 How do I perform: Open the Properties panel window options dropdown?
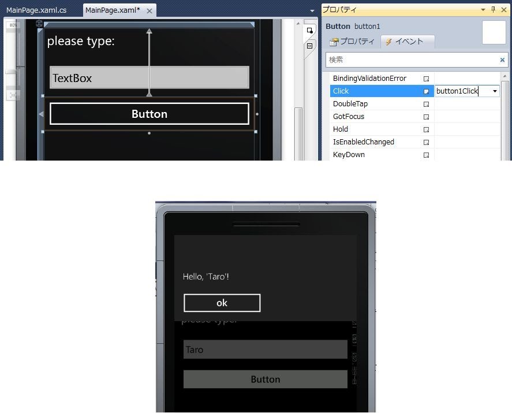click(x=483, y=9)
